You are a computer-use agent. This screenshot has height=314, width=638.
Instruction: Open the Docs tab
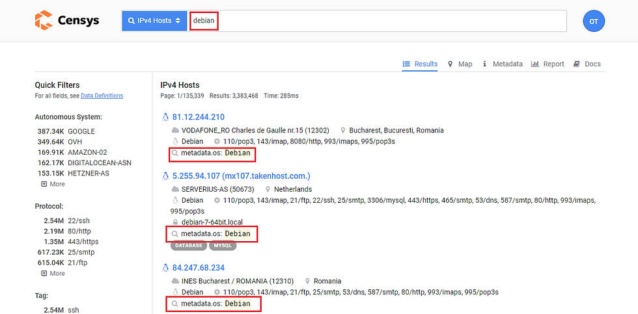pos(587,64)
